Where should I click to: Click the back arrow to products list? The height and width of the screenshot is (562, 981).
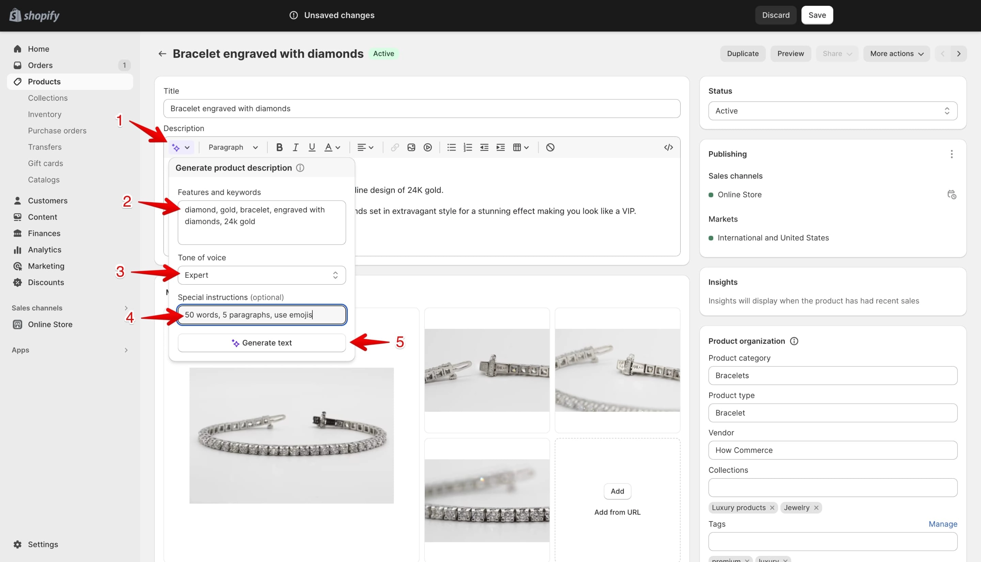click(x=162, y=54)
